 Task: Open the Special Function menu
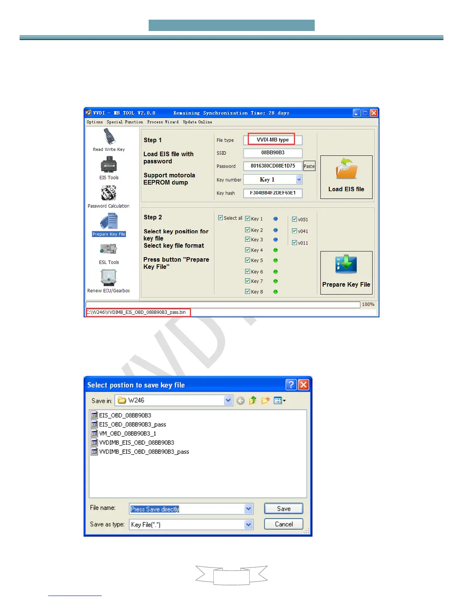125,122
